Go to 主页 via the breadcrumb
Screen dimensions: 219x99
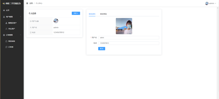coord(31,3)
